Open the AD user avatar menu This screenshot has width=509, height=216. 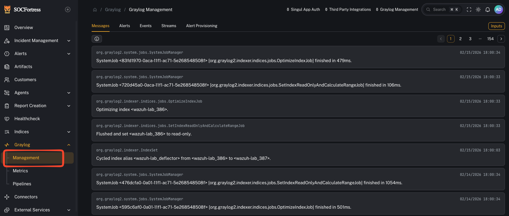coord(498,9)
